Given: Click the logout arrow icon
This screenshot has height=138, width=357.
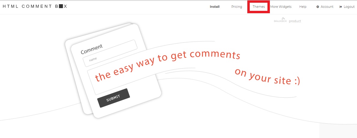Looking at the screenshot, I should 340,7.
